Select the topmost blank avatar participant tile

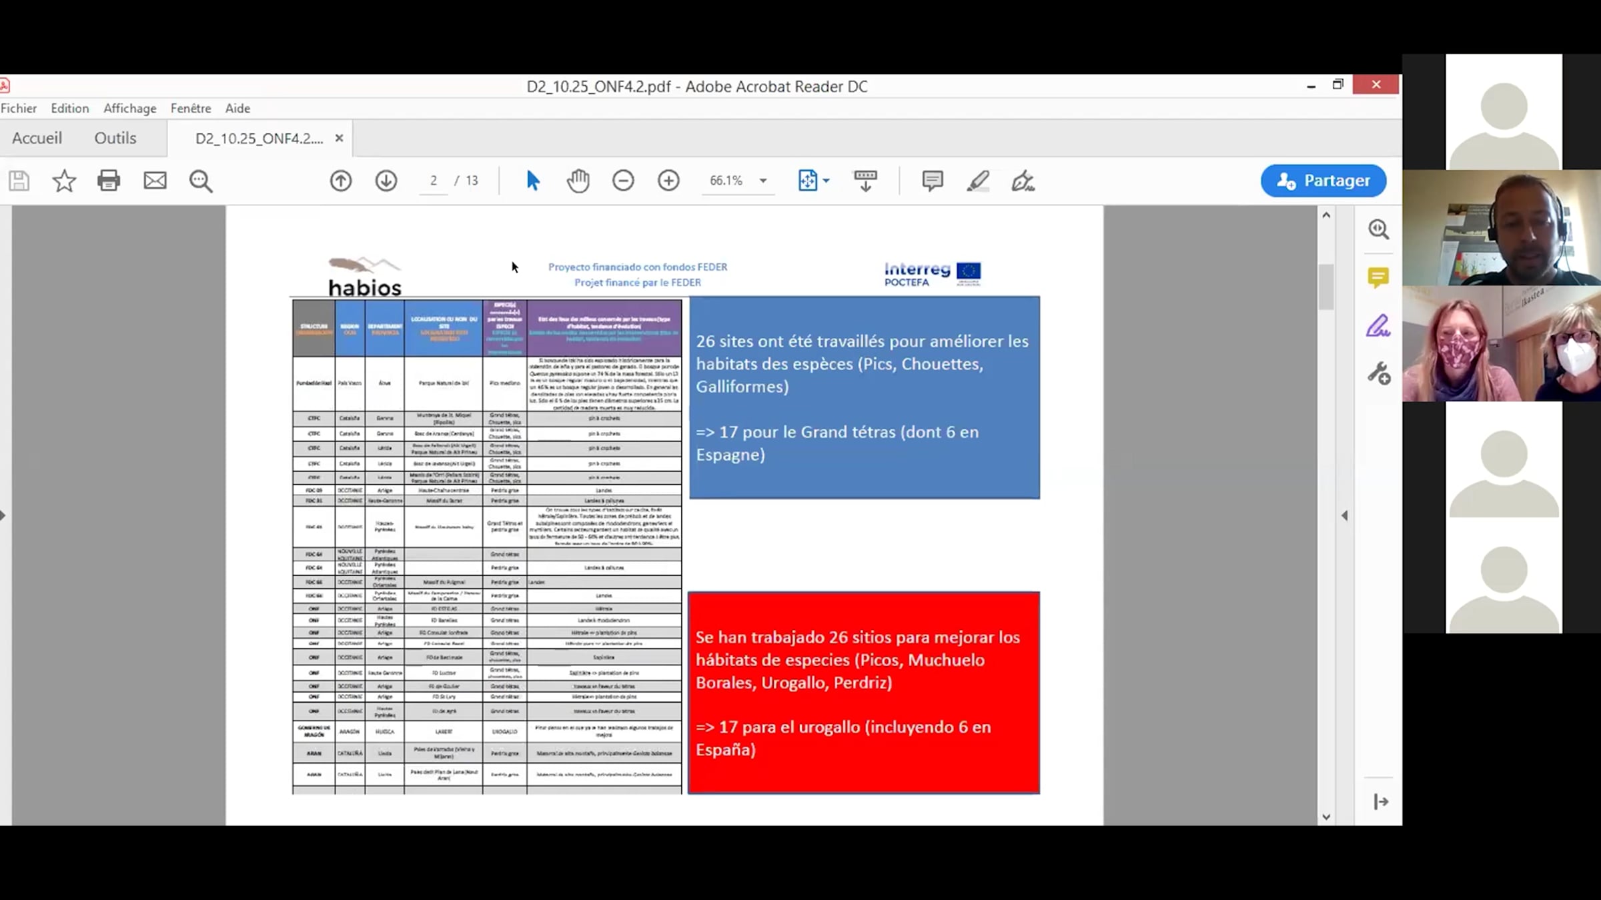pyautogui.click(x=1504, y=112)
